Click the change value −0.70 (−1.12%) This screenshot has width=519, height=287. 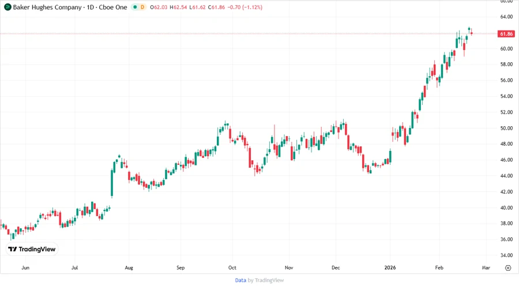pyautogui.click(x=245, y=7)
